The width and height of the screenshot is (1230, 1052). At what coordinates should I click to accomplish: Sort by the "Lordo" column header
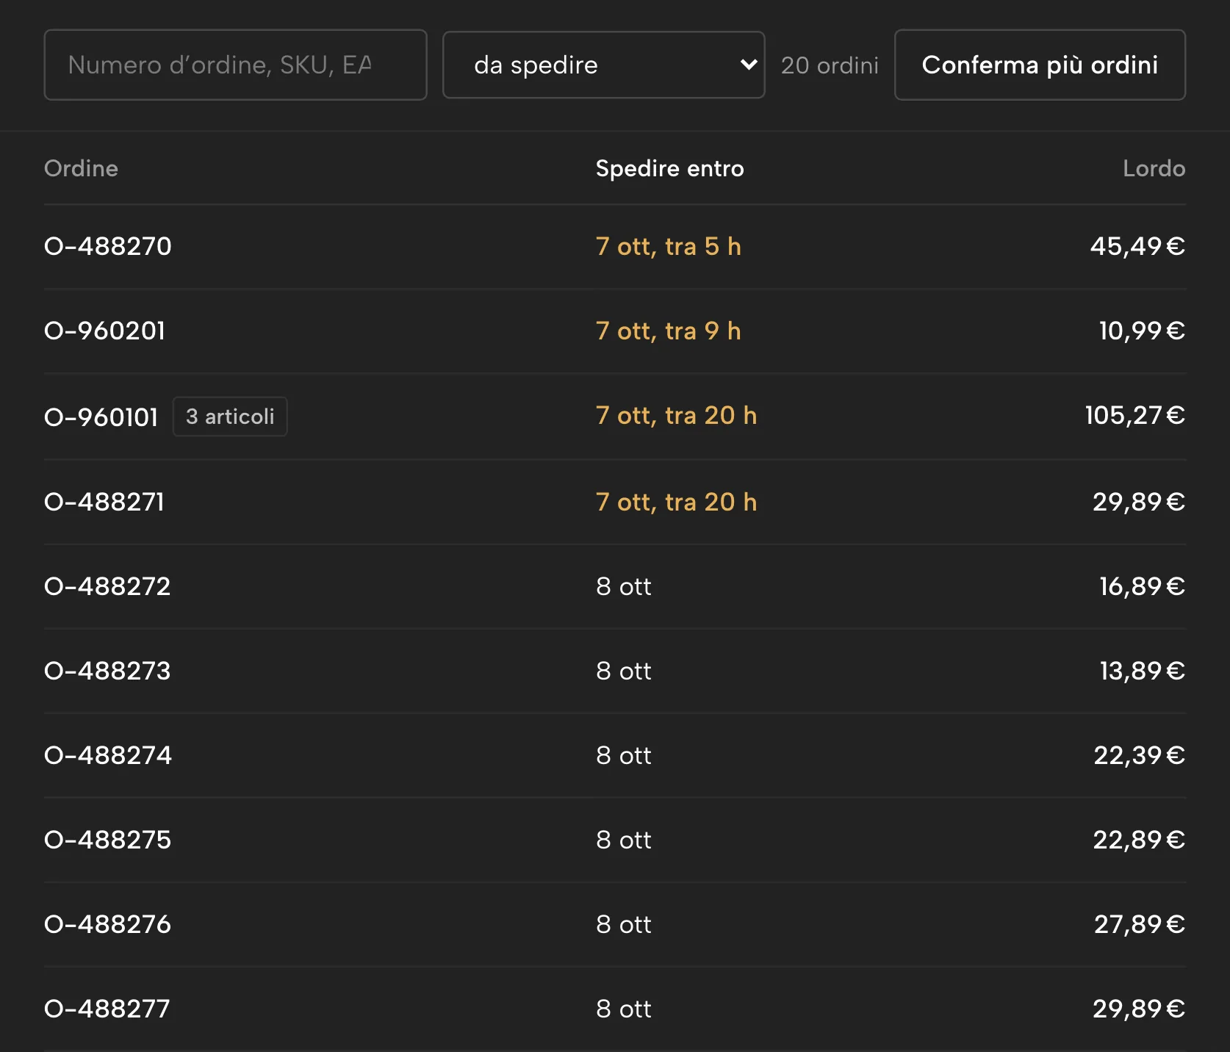tap(1154, 168)
